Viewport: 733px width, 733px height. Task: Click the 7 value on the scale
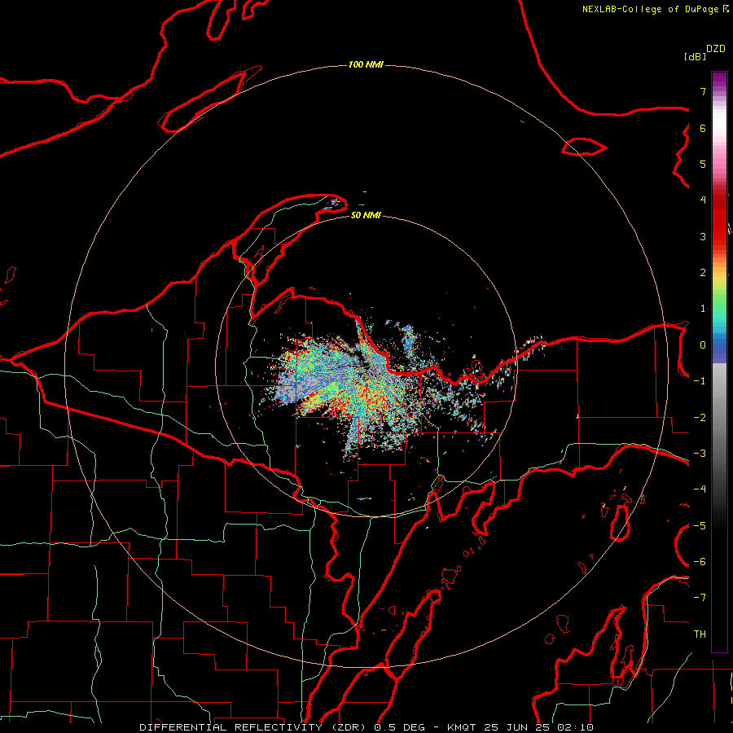click(x=703, y=91)
